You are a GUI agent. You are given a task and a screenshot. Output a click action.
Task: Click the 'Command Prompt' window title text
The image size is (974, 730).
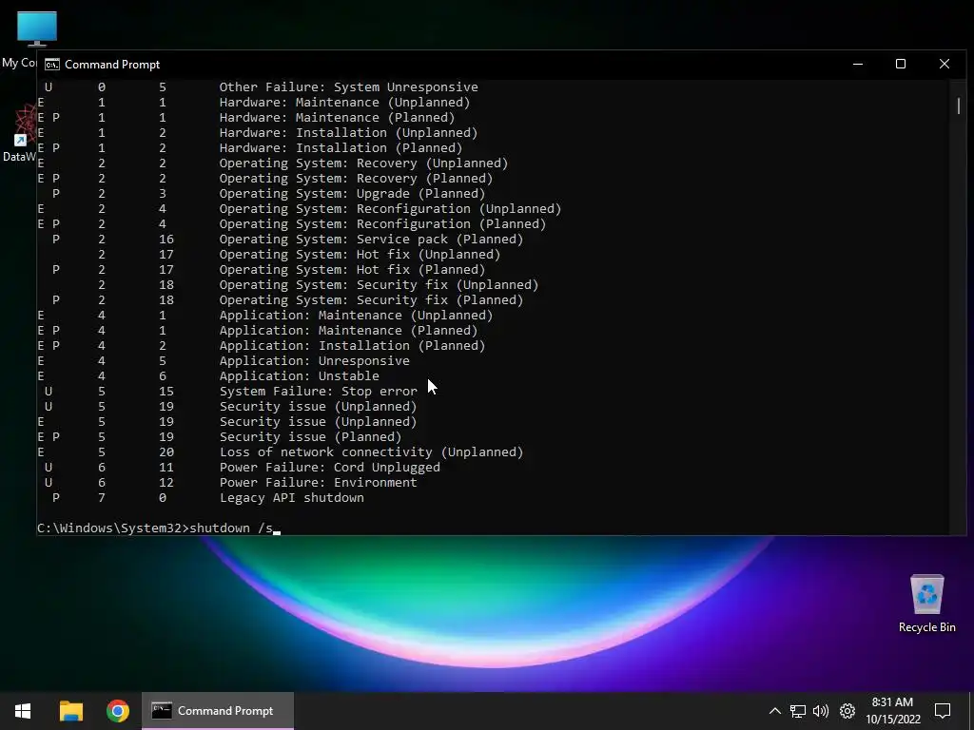[x=112, y=65]
